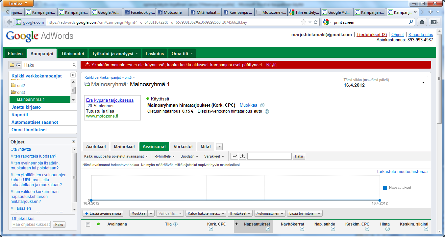Open the Katso hakutermejä dropdown
This screenshot has height=237, width=445.
[x=206, y=213]
